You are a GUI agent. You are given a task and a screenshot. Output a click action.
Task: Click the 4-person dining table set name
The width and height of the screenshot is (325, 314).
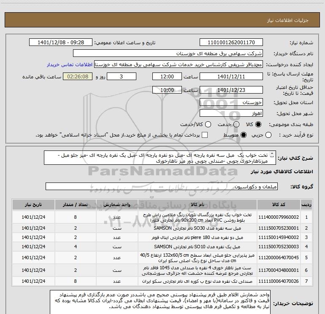198,271
